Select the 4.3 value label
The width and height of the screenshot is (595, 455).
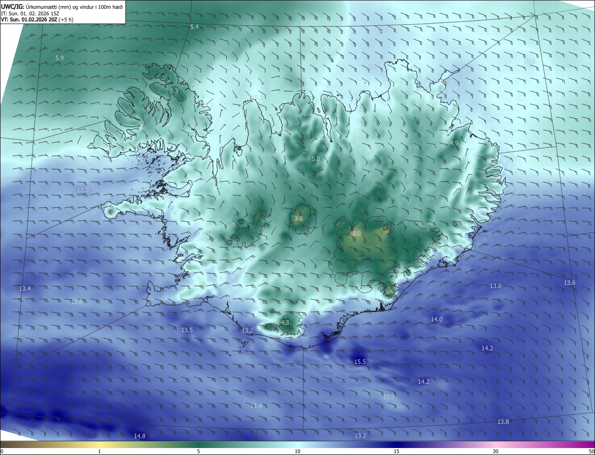click(285, 322)
